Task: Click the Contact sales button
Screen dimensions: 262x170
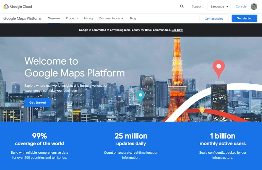Action: [x=214, y=18]
